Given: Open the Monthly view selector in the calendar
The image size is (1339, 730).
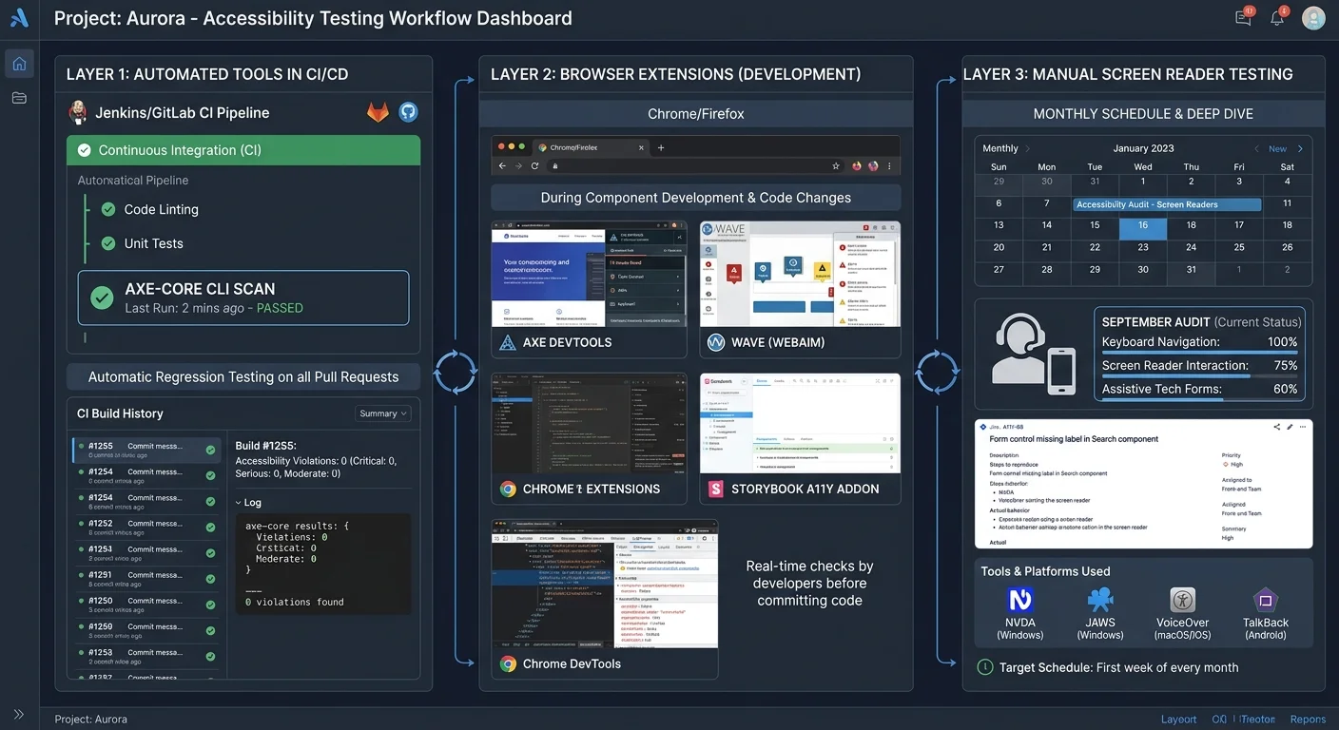Looking at the screenshot, I should coord(1006,148).
